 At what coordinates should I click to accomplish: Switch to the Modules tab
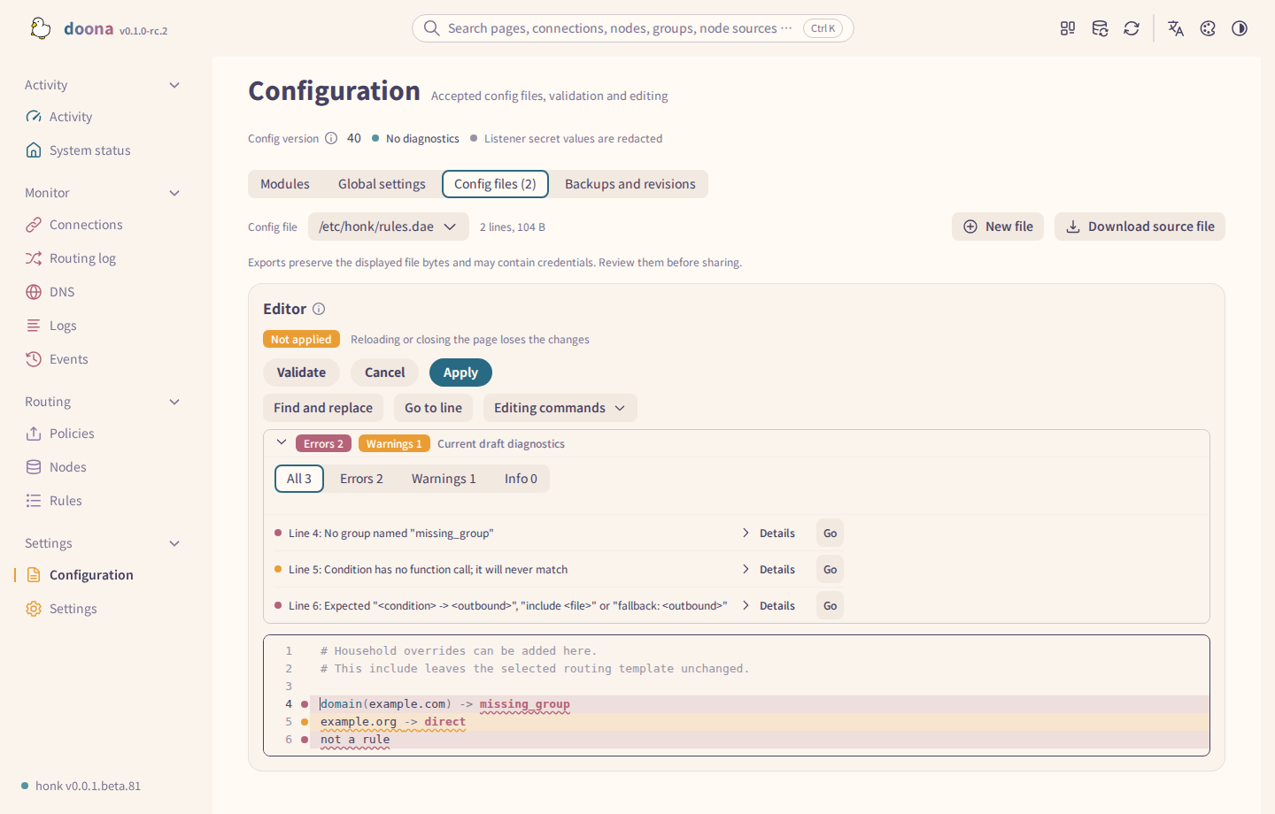[x=285, y=184]
